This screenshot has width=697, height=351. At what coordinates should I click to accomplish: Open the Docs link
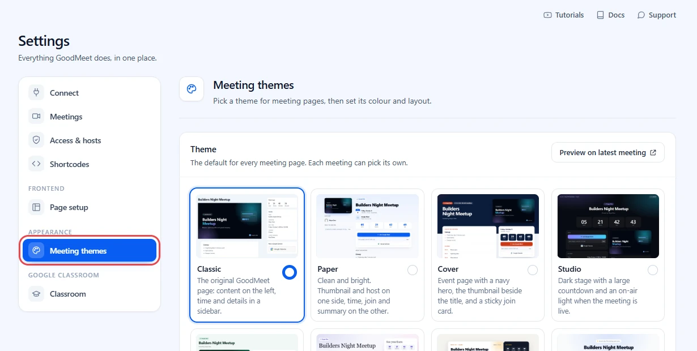[610, 15]
